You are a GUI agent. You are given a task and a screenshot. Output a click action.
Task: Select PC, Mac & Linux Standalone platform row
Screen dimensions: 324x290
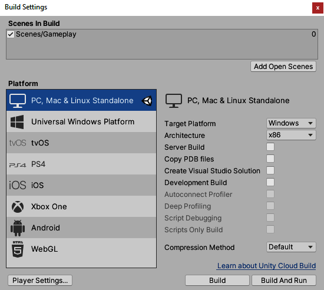pyautogui.click(x=81, y=100)
